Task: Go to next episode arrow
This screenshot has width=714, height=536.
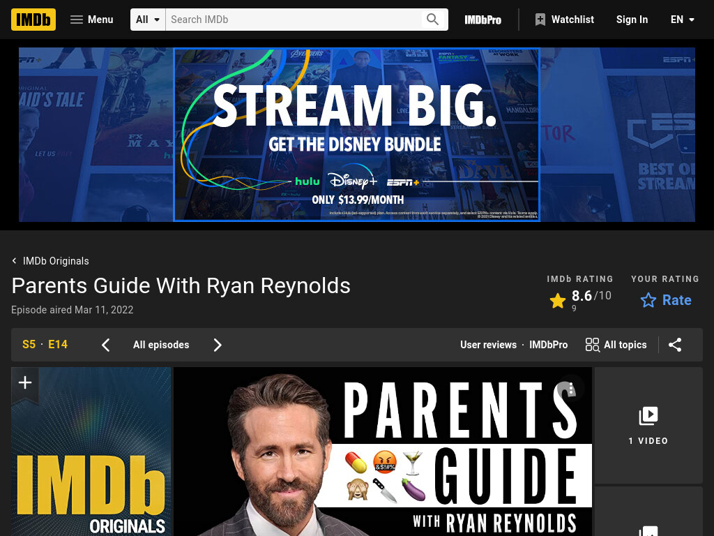Action: pos(218,345)
